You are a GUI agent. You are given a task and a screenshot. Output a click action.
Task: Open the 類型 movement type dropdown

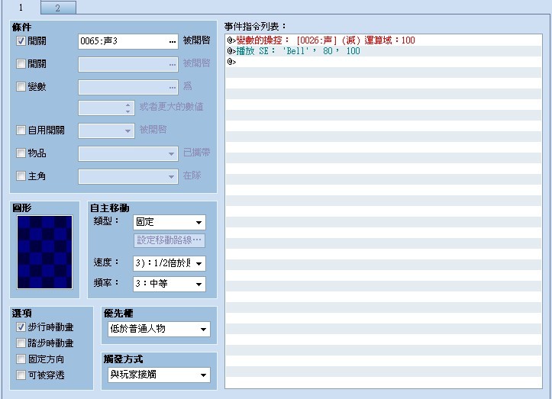click(x=169, y=222)
